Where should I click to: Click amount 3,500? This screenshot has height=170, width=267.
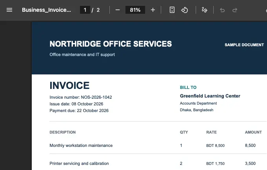pyautogui.click(x=250, y=163)
